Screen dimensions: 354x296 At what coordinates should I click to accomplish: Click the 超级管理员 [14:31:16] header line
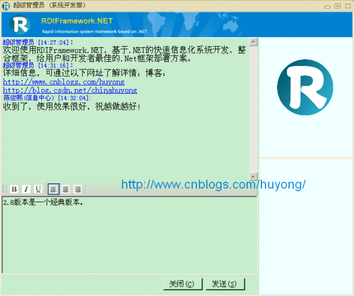(x=38, y=65)
